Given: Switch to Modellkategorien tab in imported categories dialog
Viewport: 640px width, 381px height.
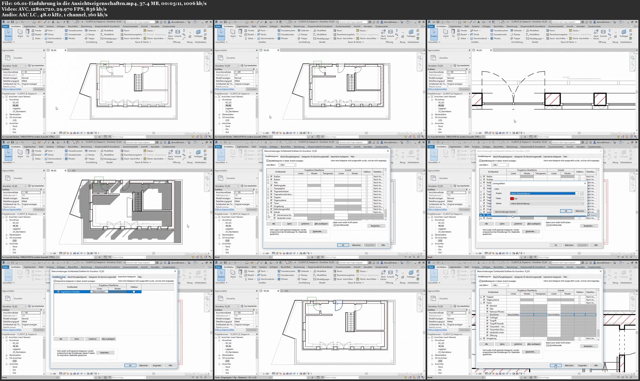Looking at the screenshot, I should click(x=59, y=277).
